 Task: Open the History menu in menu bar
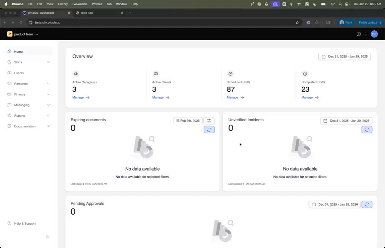pos(63,4)
